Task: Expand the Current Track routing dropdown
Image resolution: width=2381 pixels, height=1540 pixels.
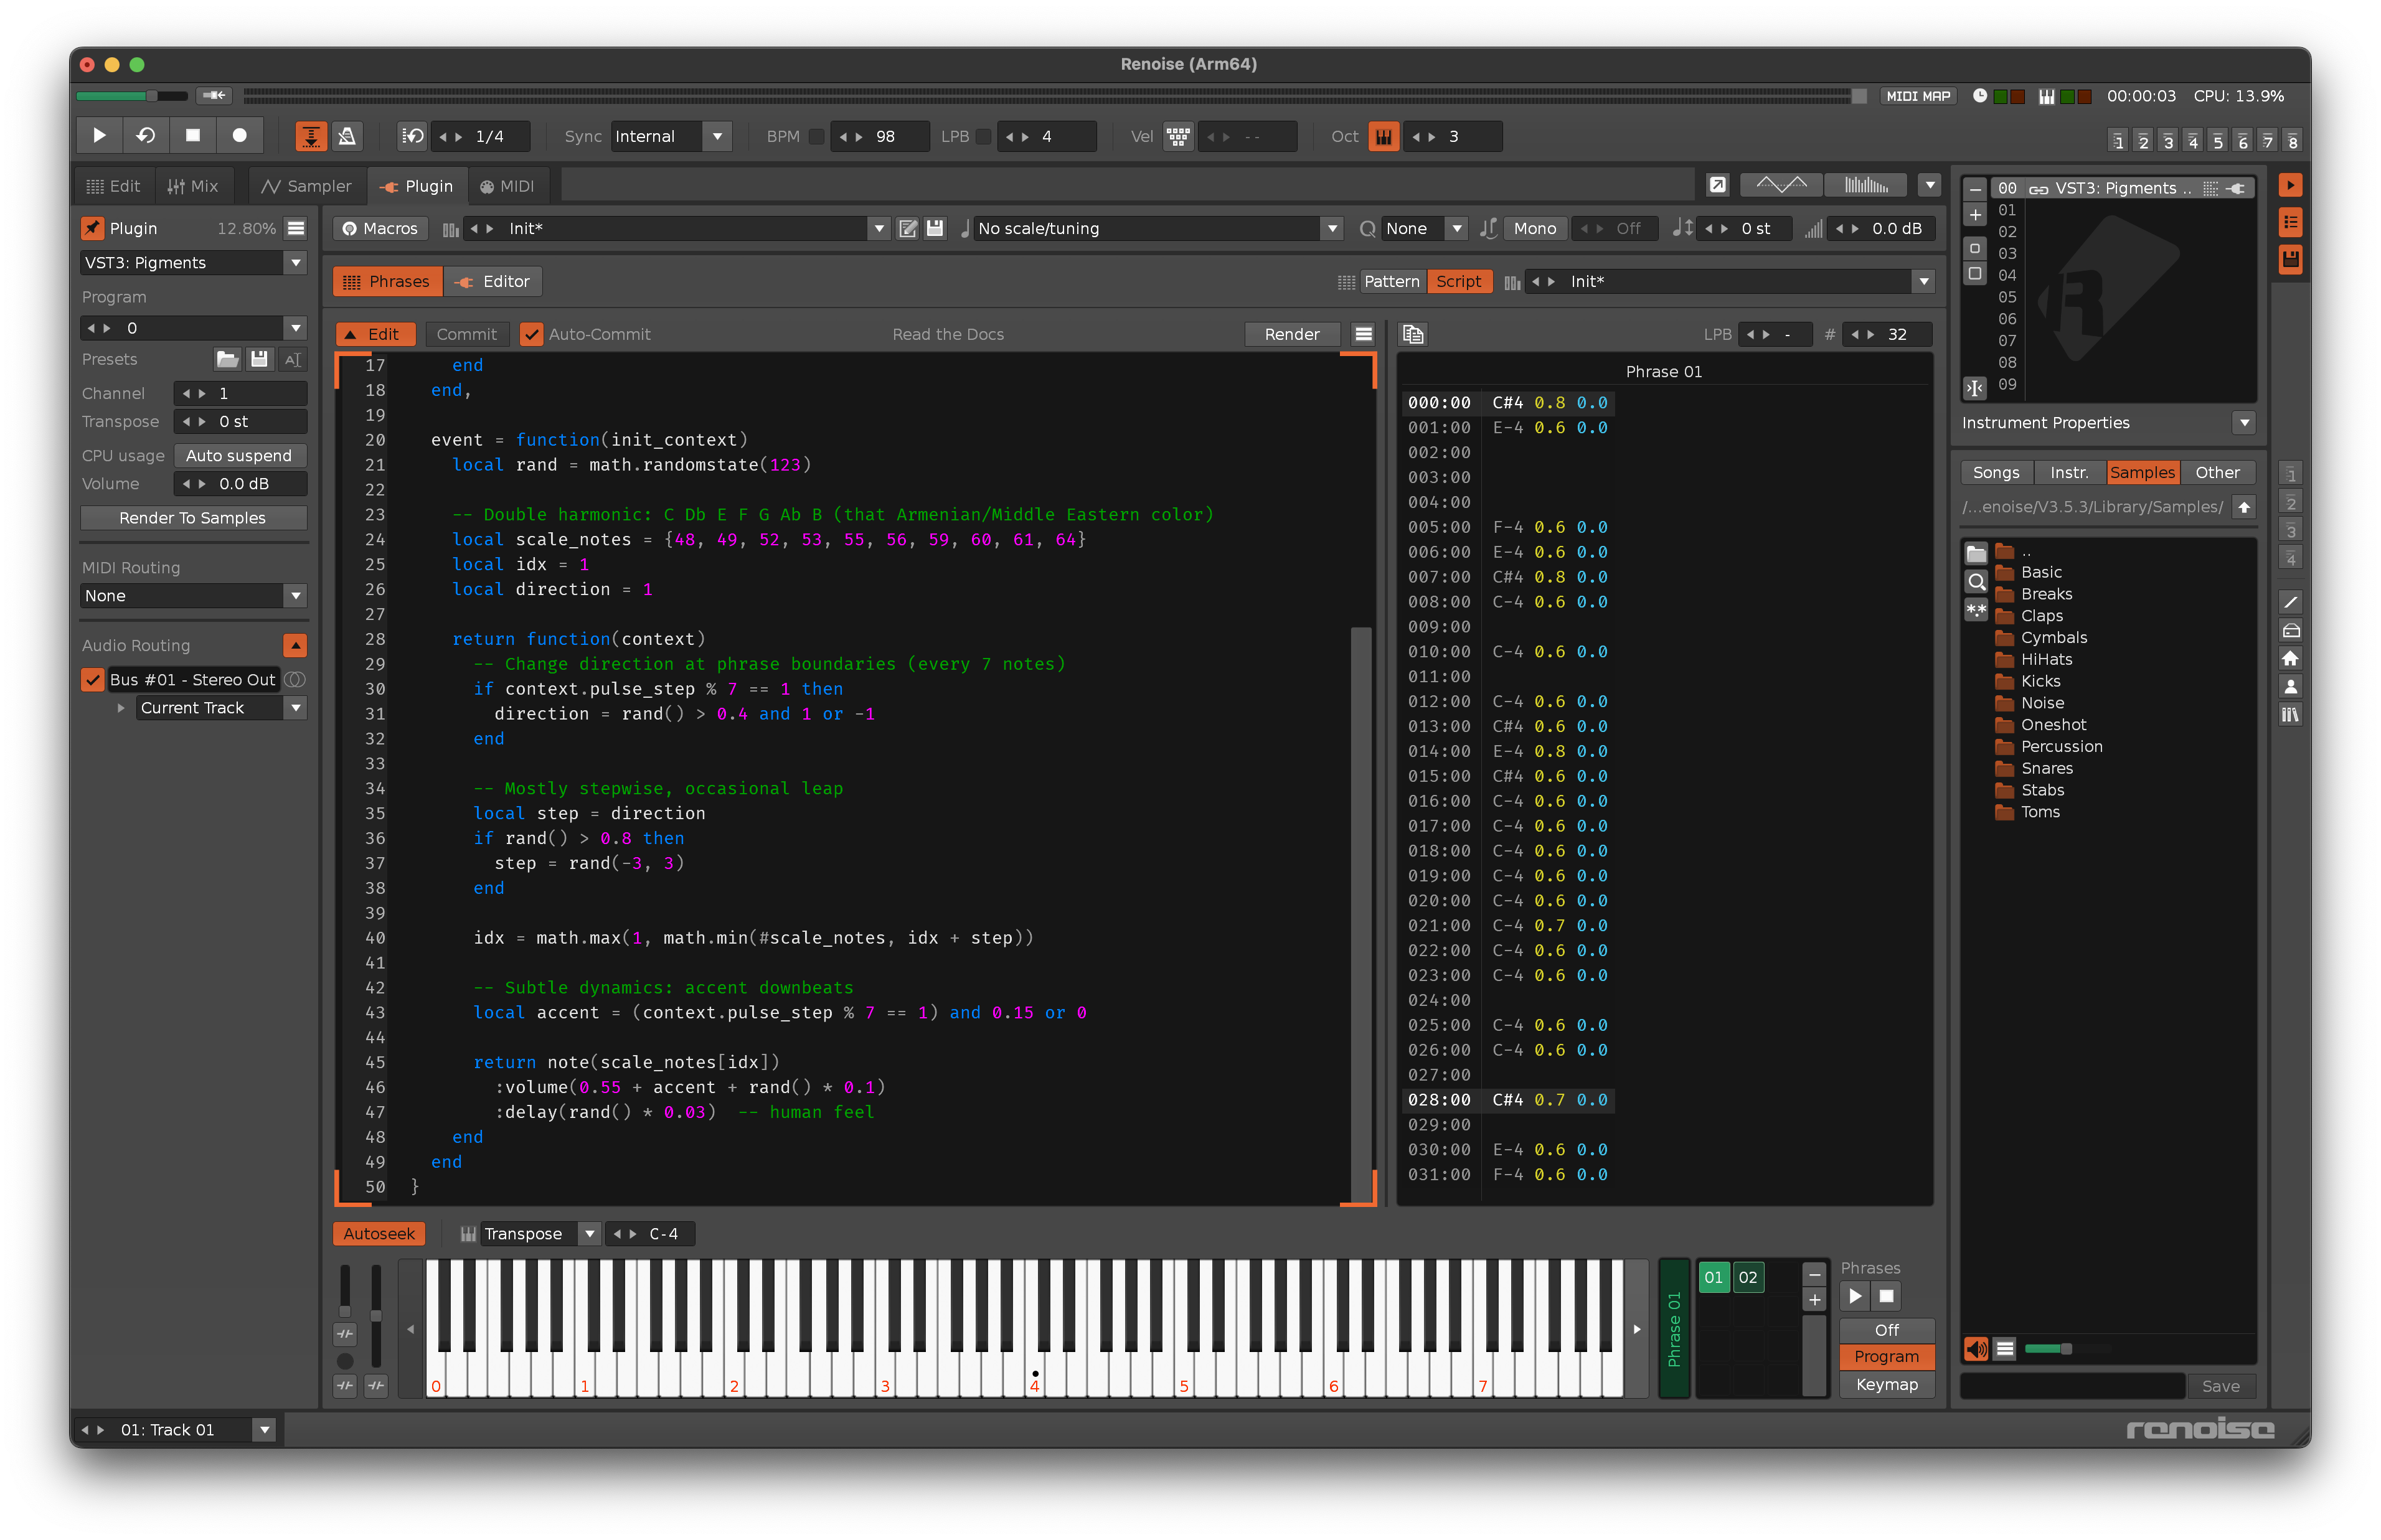Action: (x=296, y=707)
